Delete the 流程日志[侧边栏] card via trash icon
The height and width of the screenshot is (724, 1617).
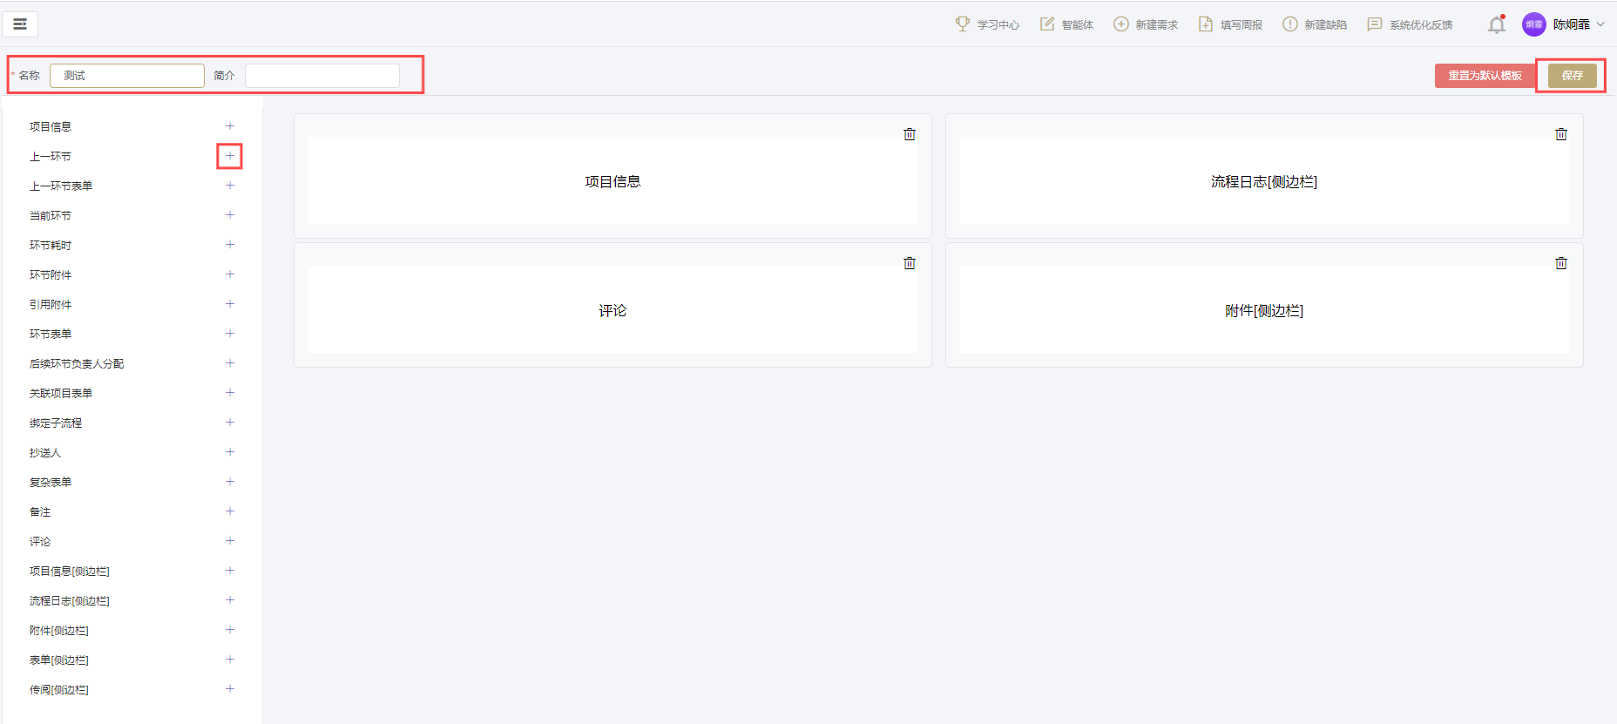coord(1561,134)
